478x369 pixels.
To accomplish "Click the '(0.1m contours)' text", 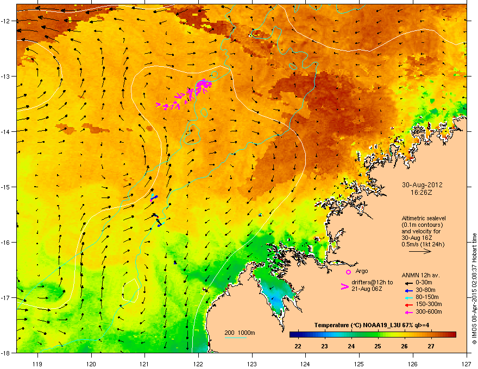I will coord(422,225).
